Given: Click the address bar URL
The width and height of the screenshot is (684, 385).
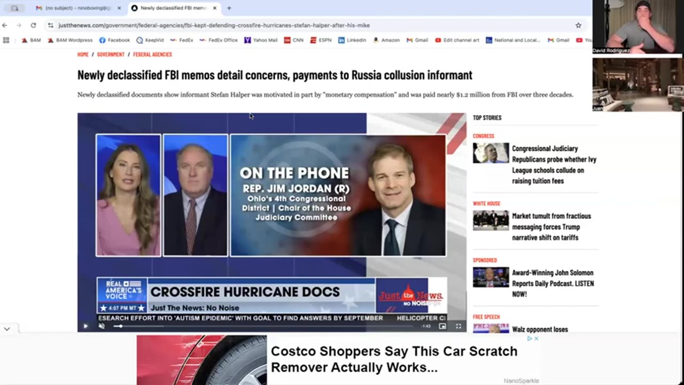Looking at the screenshot, I should [214, 25].
